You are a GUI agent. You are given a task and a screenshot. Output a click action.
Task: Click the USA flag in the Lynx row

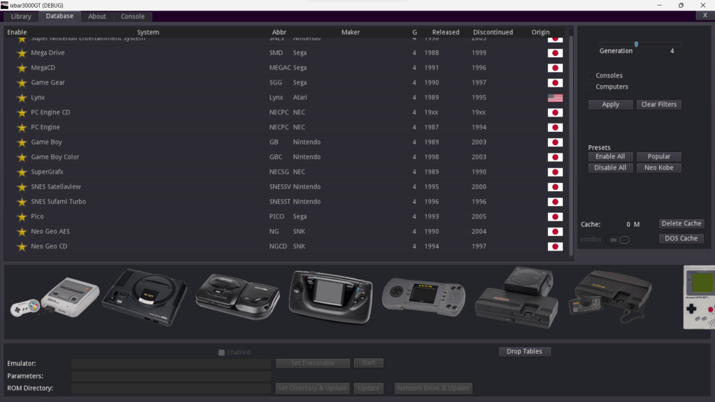pyautogui.click(x=555, y=98)
